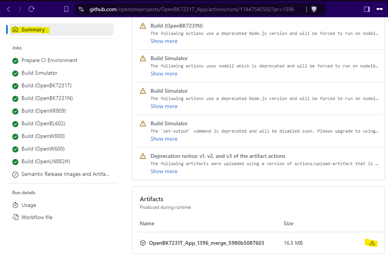Click the 'Jobs' sidebar heading
This screenshot has width=388, height=254.
coord(17,48)
